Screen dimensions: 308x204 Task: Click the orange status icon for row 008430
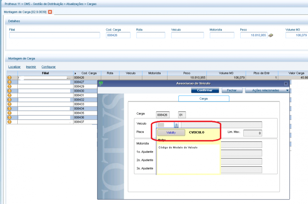(x=9, y=91)
